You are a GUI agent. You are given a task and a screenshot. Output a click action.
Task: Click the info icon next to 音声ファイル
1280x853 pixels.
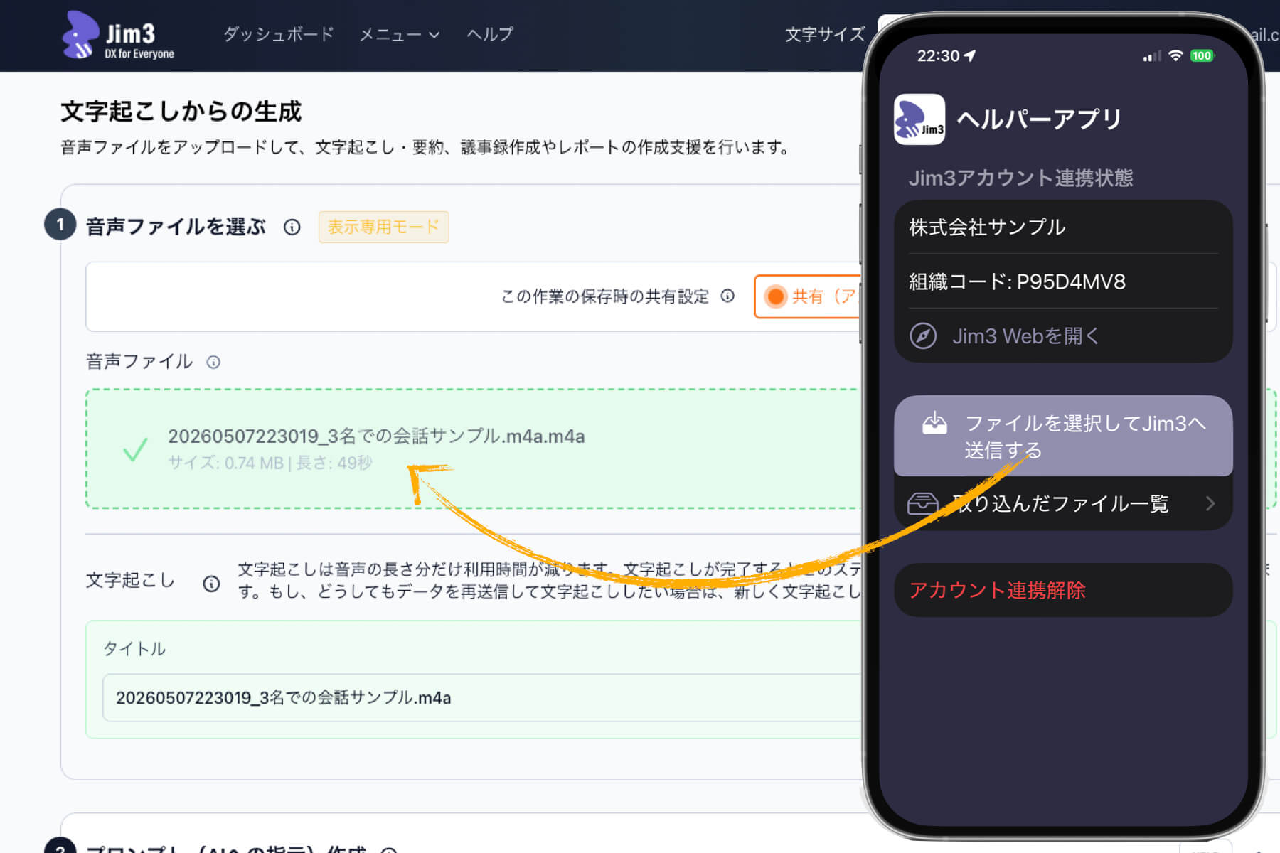coord(213,363)
